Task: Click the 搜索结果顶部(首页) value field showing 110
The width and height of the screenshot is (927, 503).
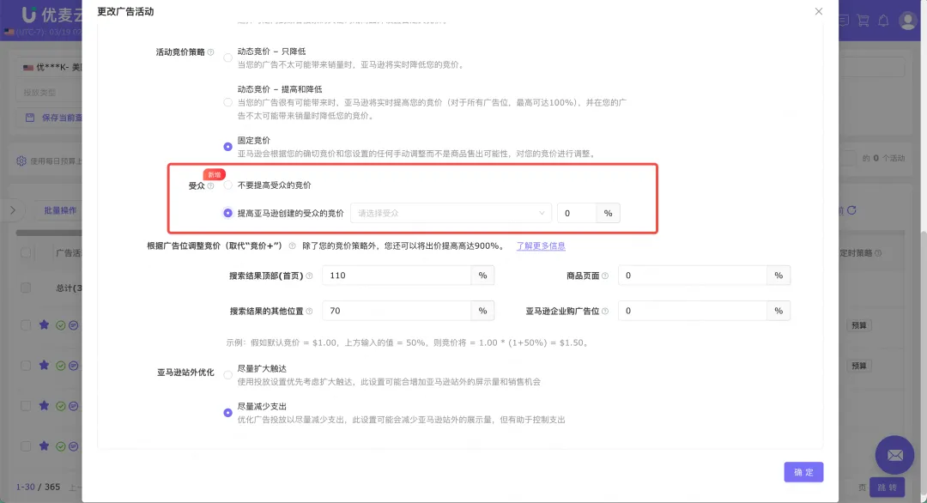Action: pos(395,276)
